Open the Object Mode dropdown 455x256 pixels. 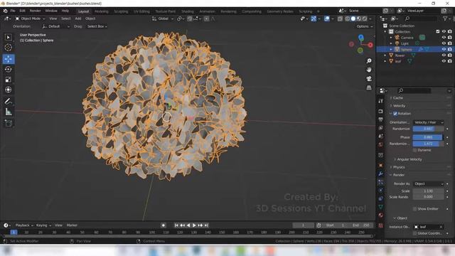click(x=30, y=18)
